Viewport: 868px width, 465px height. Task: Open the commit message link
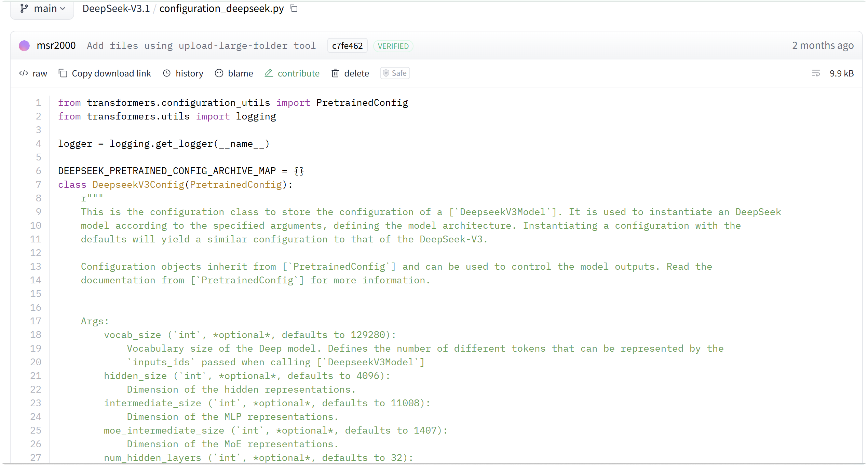pos(201,46)
